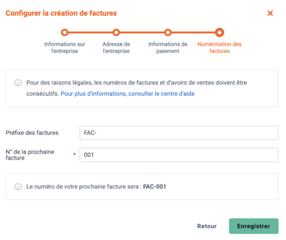Close the invoice configuration dialog

click(270, 13)
